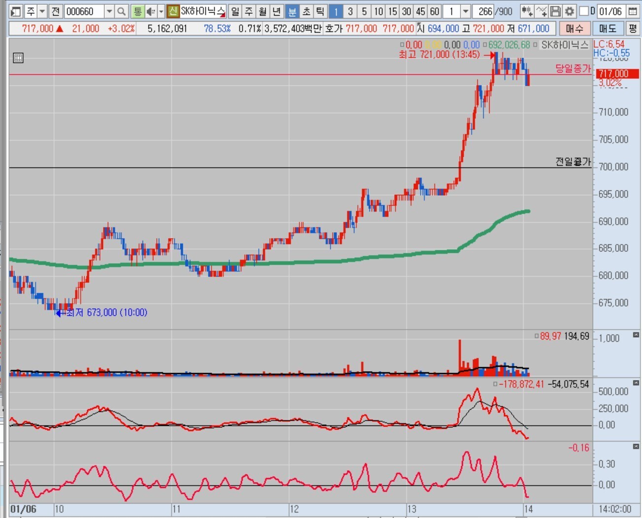Click the add line indicator icon

tap(541, 11)
